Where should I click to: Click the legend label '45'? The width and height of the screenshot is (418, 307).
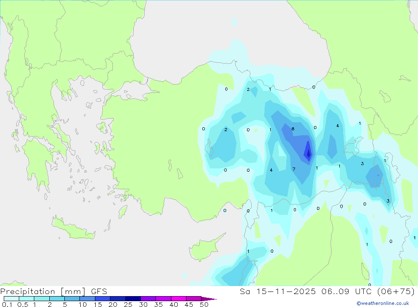[189, 304]
